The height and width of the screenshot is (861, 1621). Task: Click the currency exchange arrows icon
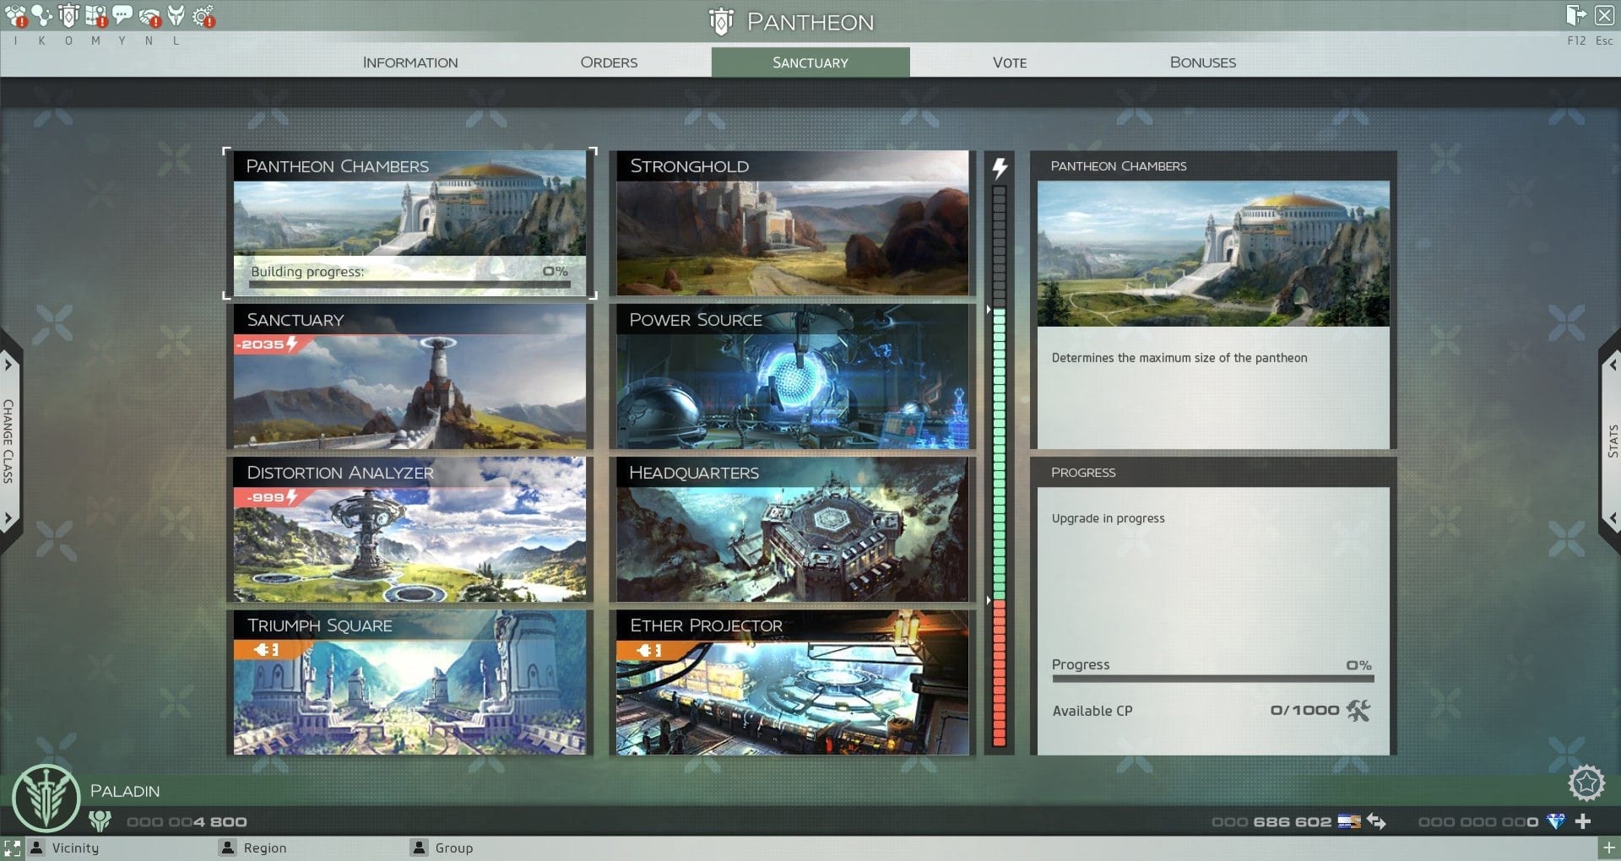click(1376, 821)
